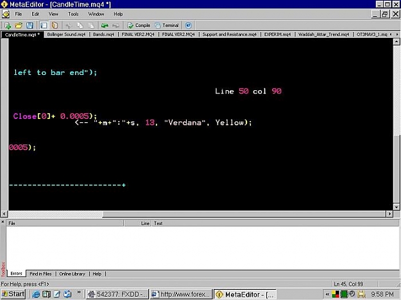Open the trading Terminal from toolbar
Screen dimensions: 401x300
pyautogui.click(x=167, y=25)
